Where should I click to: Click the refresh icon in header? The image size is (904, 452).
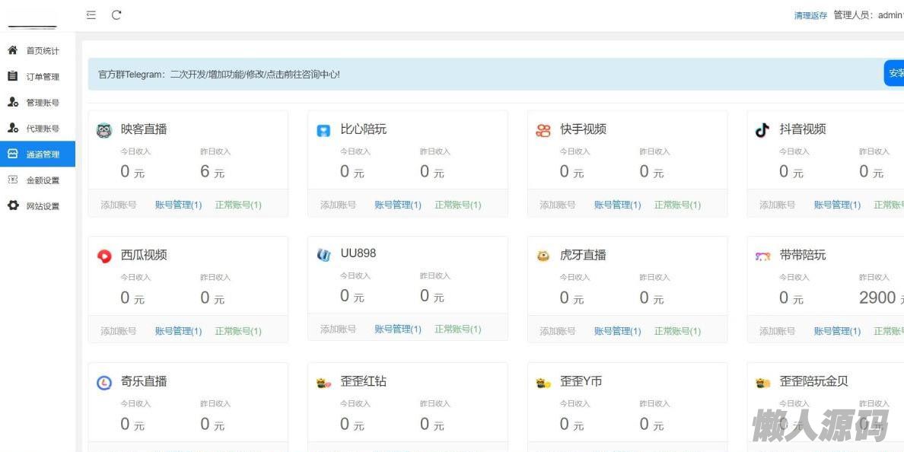116,15
